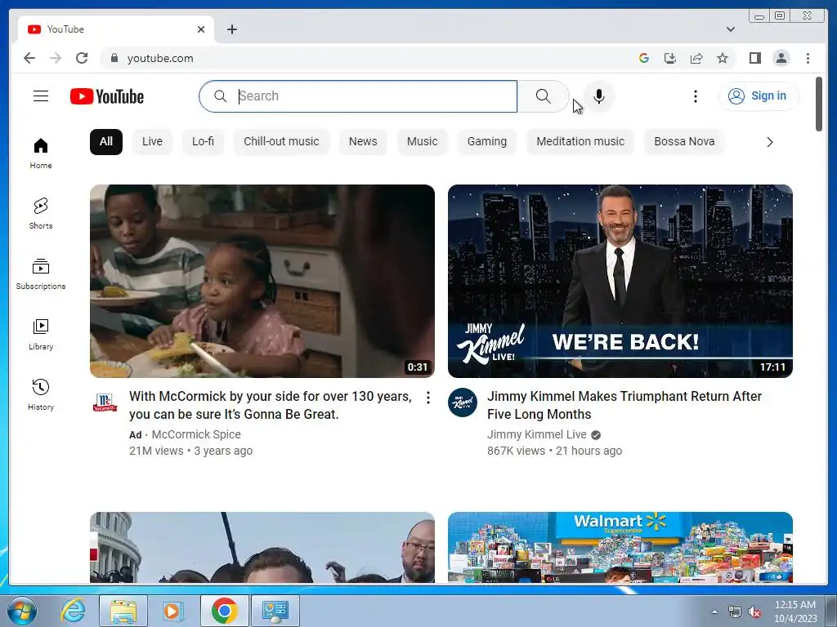Image resolution: width=837 pixels, height=627 pixels.
Task: Open network tray icon
Action: tap(735, 612)
